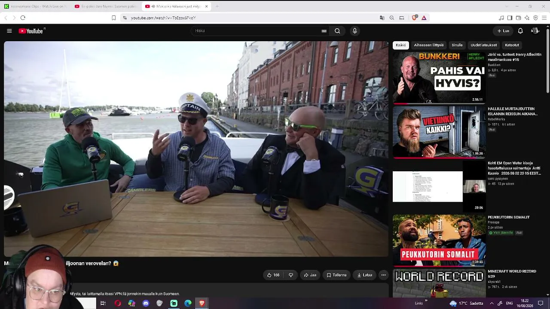This screenshot has height=309, width=550.
Task: Select the Sinulle filter chip
Action: click(x=457, y=45)
